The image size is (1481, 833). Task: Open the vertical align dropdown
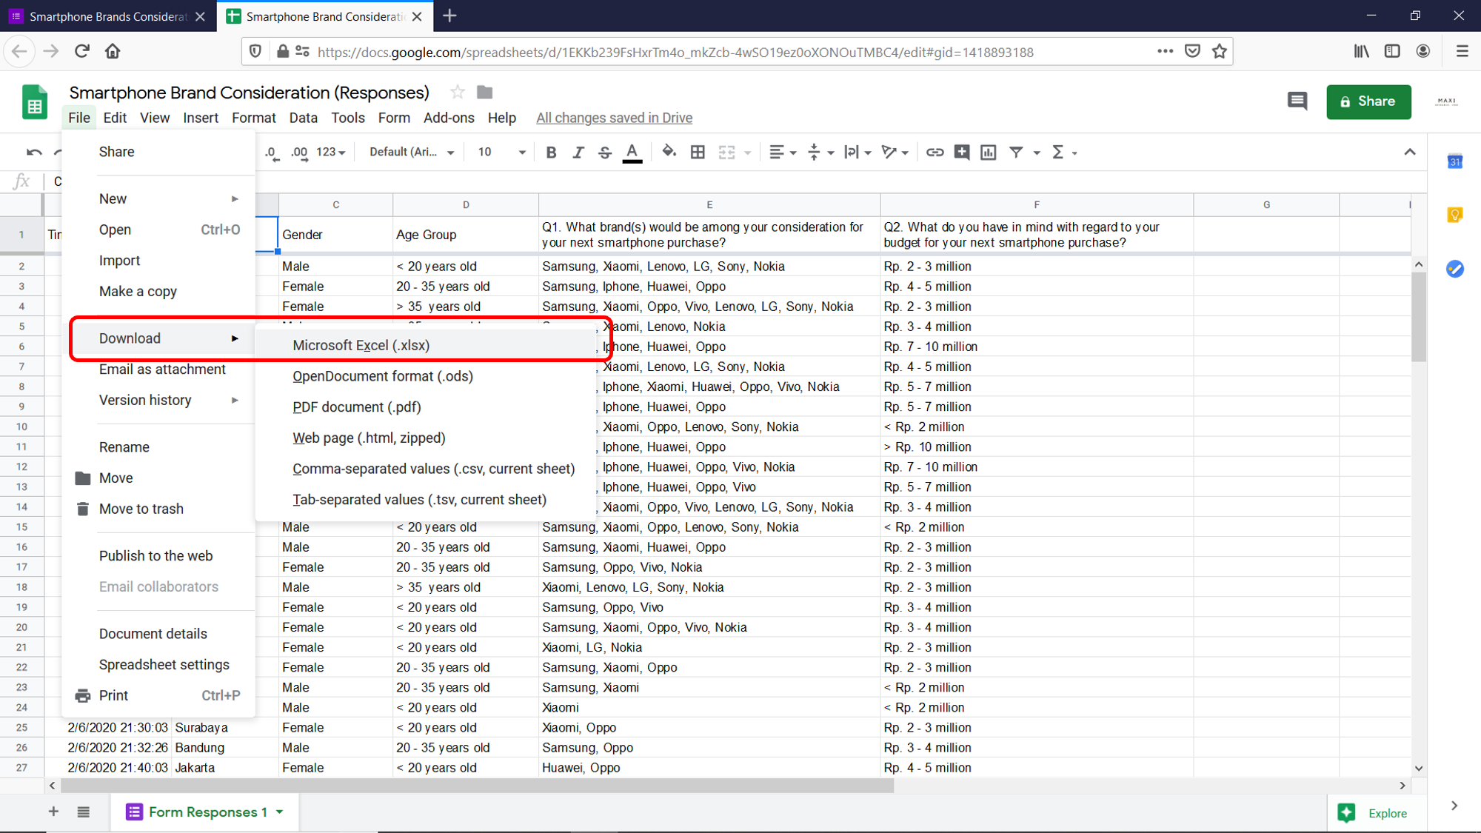(820, 153)
